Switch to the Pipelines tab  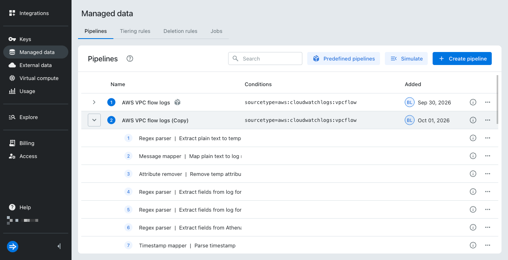click(x=96, y=31)
